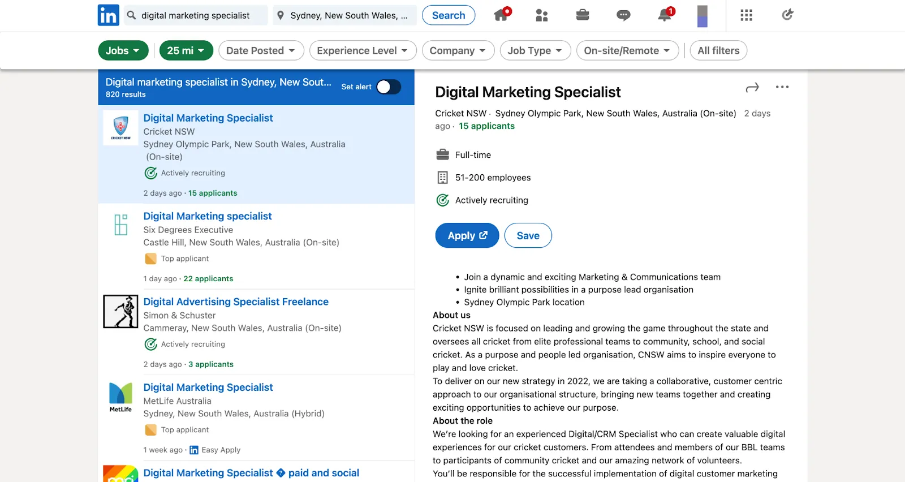Image resolution: width=905 pixels, height=482 pixels.
Task: Open Digital Advertising Specialist Freelance listing
Action: click(236, 302)
